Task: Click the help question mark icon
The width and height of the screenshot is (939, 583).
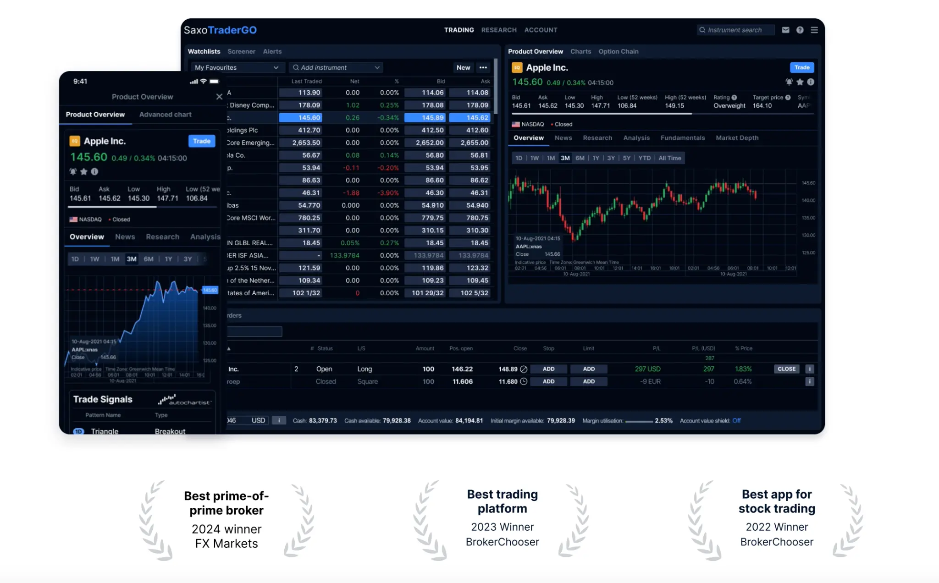Action: pyautogui.click(x=800, y=30)
